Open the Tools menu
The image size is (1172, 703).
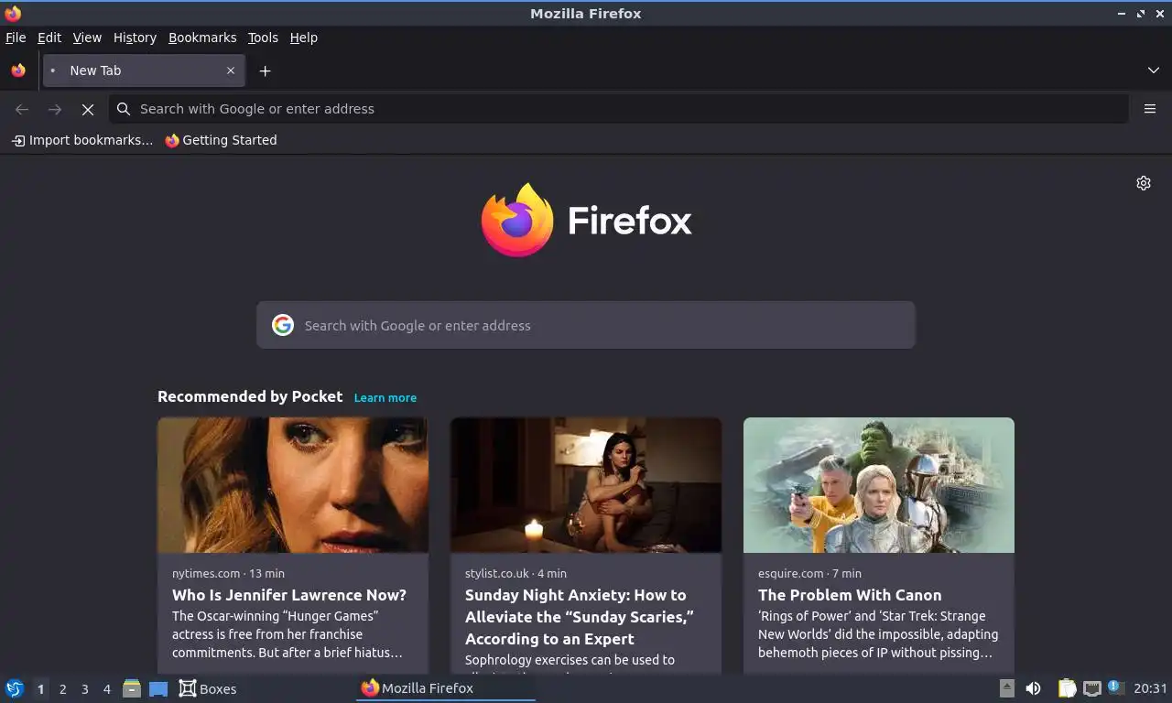pos(263,38)
